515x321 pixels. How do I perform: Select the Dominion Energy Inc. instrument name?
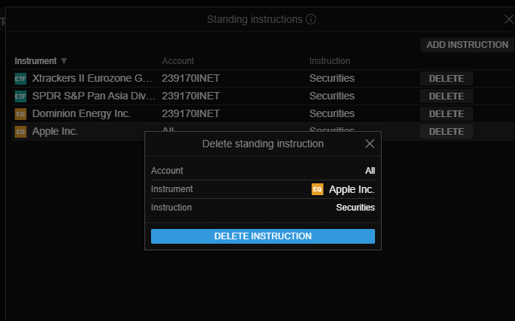pos(81,114)
